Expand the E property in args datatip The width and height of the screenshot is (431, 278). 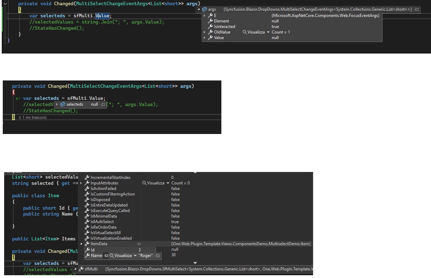coord(204,16)
